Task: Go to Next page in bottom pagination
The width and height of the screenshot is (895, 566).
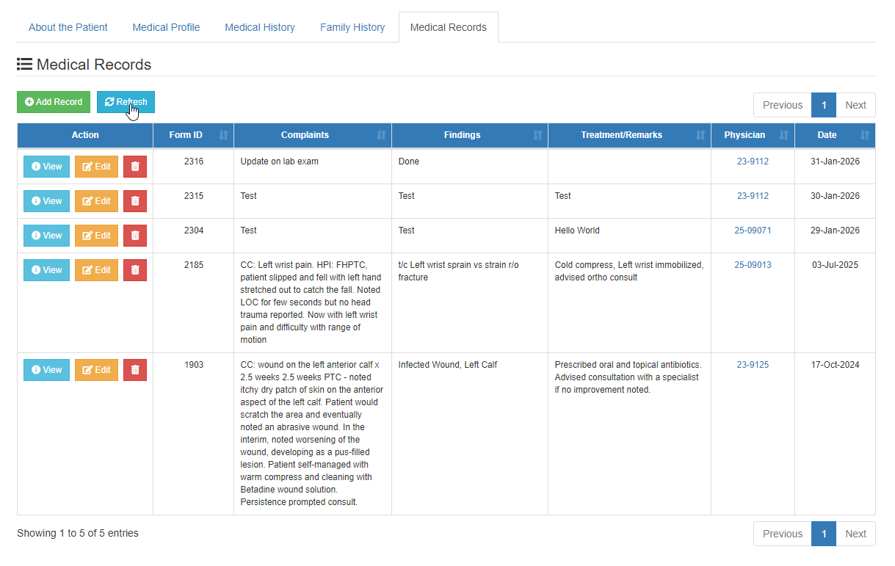Action: [855, 534]
